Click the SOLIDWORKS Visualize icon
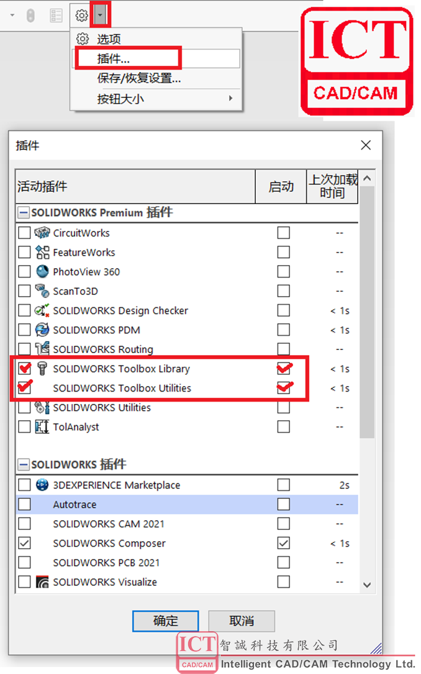The height and width of the screenshot is (674, 421). (x=42, y=582)
